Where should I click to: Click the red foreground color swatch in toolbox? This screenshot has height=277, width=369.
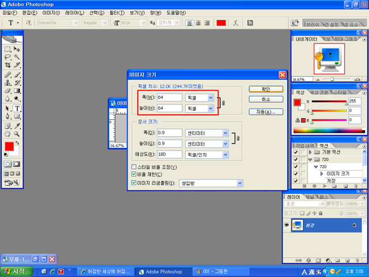click(9, 146)
